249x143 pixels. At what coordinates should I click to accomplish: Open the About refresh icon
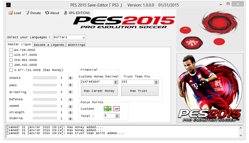pos(47,13)
